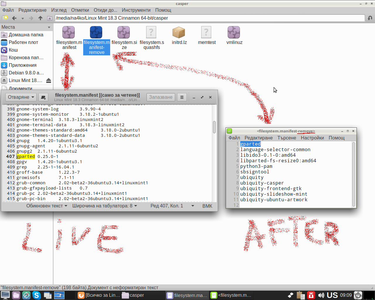Click the window list icon in taskbar
Screen dimensions: 375x300
click(x=47, y=295)
